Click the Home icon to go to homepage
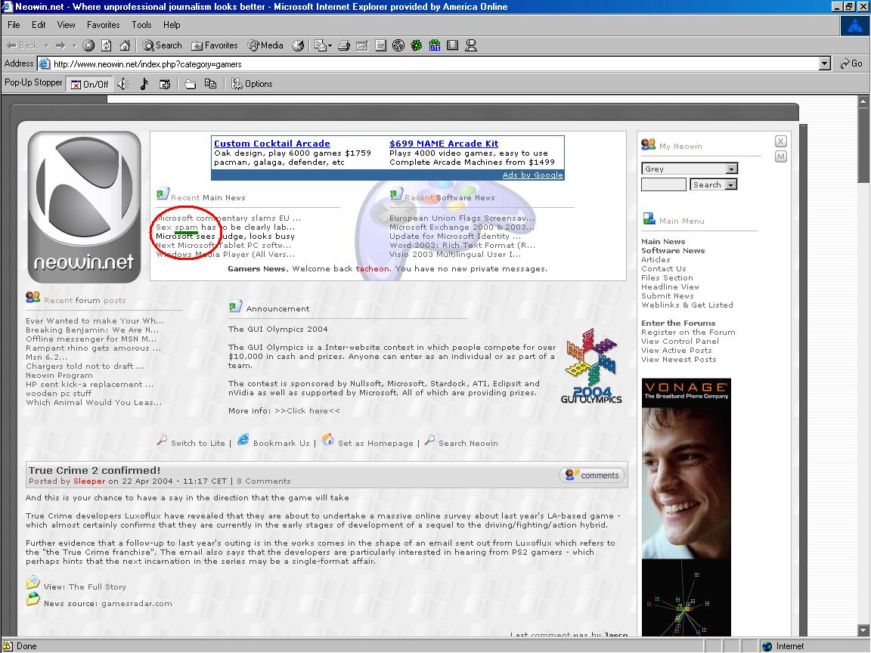This screenshot has width=871, height=653. pos(125,45)
